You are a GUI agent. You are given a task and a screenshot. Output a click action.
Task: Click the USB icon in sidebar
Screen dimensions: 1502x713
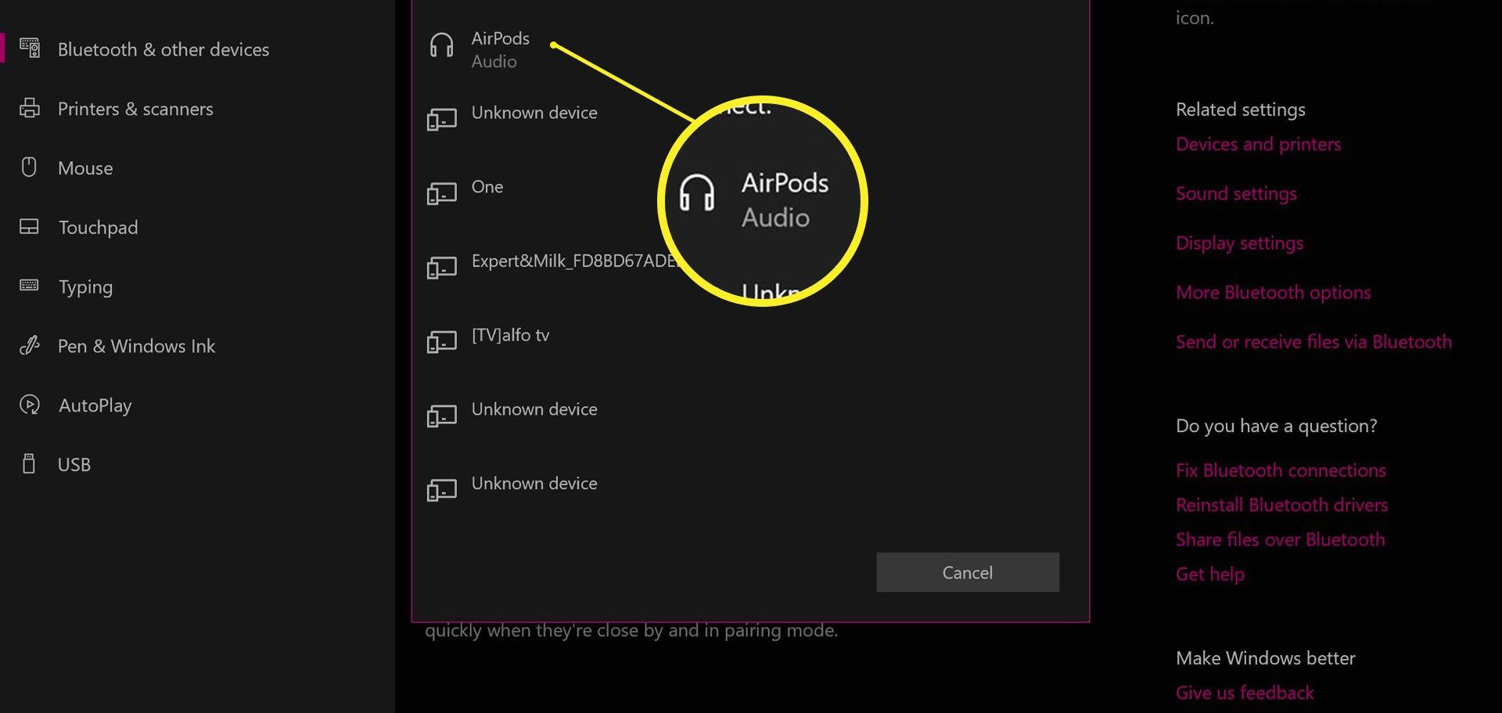(x=29, y=464)
